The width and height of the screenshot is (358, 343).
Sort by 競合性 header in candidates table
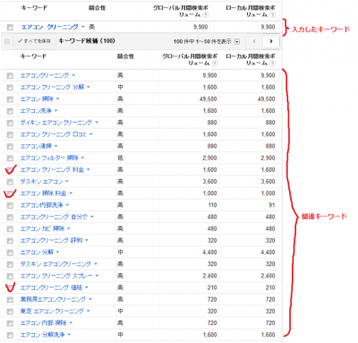click(x=125, y=56)
